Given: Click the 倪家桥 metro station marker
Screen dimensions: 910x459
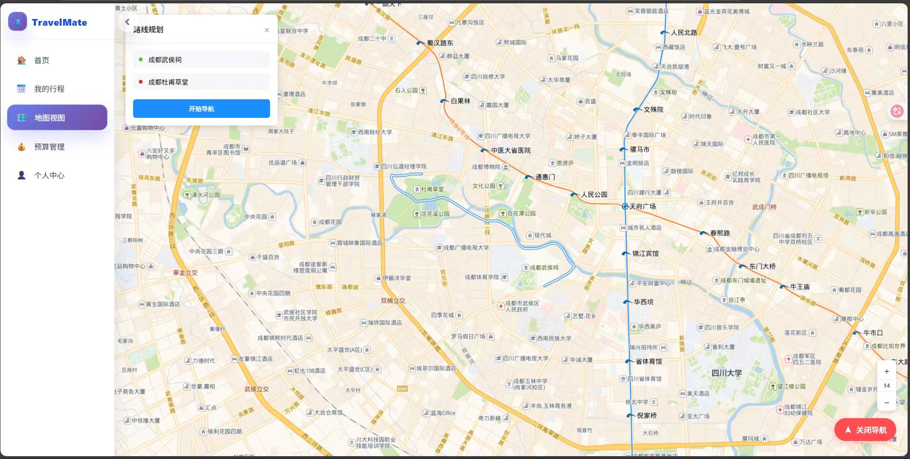Looking at the screenshot, I should tap(630, 415).
